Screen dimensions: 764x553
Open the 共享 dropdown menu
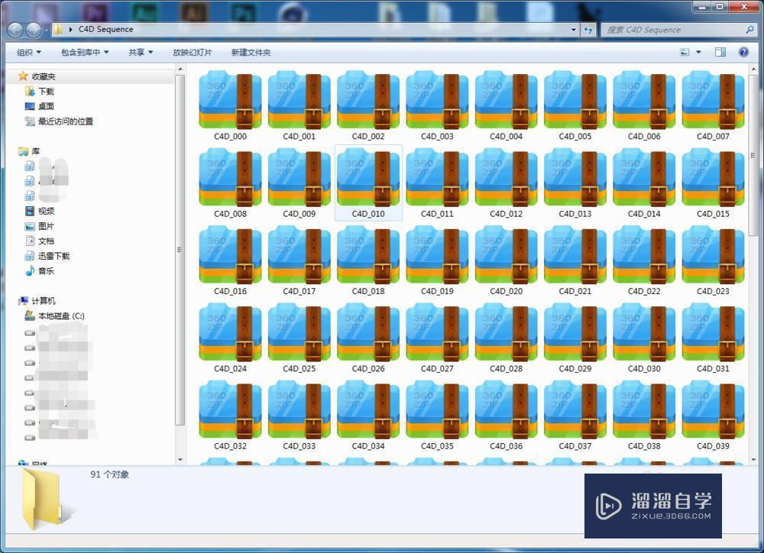(141, 52)
